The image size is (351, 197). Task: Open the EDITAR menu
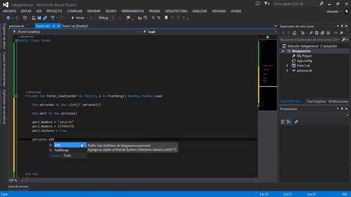pos(26,11)
